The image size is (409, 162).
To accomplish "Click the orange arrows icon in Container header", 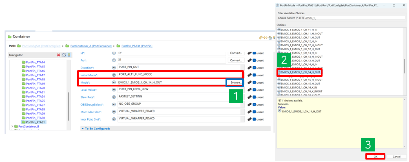I will (x=260, y=38).
